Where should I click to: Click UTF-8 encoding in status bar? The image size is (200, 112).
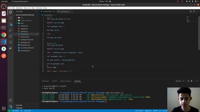pos(155,111)
